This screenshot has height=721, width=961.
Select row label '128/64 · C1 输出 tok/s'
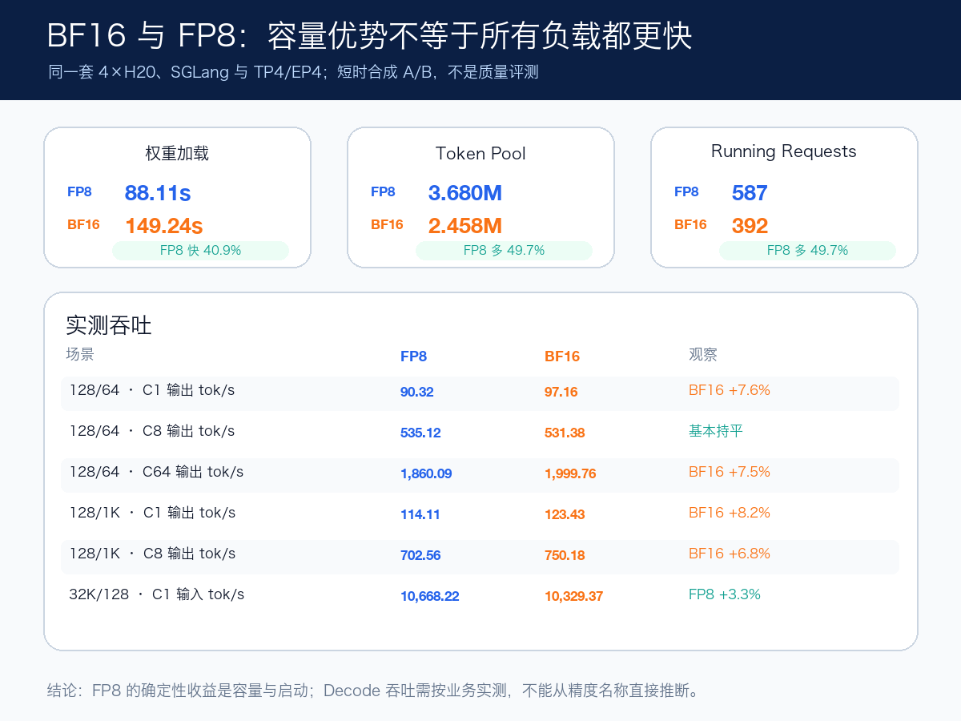(152, 390)
